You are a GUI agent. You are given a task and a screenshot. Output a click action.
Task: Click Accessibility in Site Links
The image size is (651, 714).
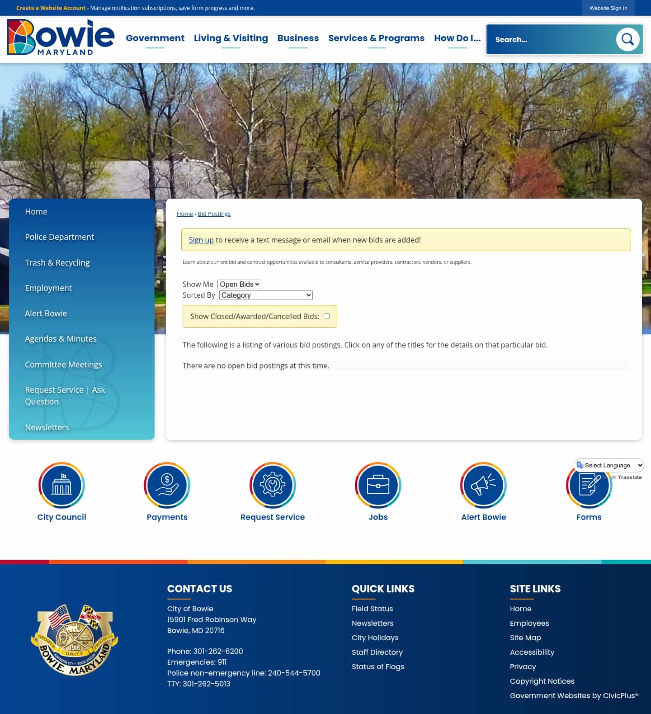click(532, 652)
